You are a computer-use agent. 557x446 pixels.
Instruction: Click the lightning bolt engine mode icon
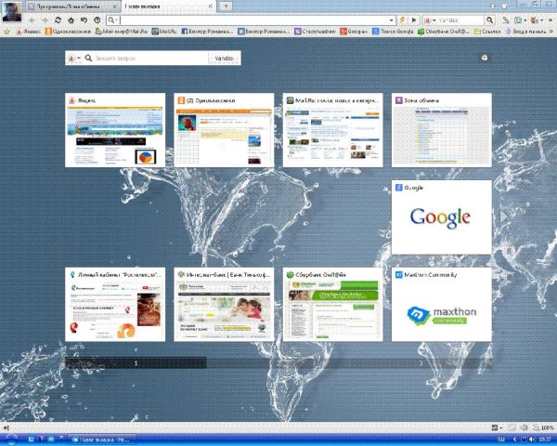click(x=403, y=20)
